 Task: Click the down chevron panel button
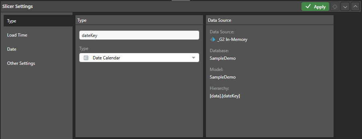pos(345,7)
